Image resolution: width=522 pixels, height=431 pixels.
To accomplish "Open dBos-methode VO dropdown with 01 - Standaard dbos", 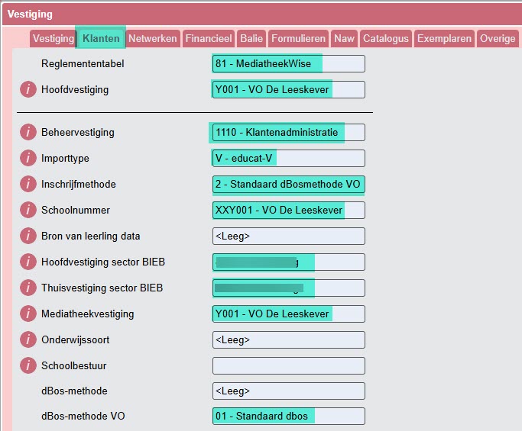I will [289, 416].
